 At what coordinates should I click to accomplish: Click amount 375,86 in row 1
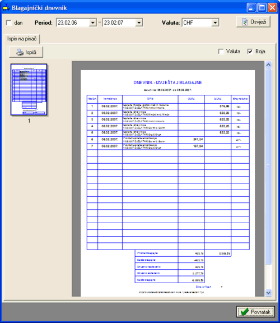(x=224, y=106)
